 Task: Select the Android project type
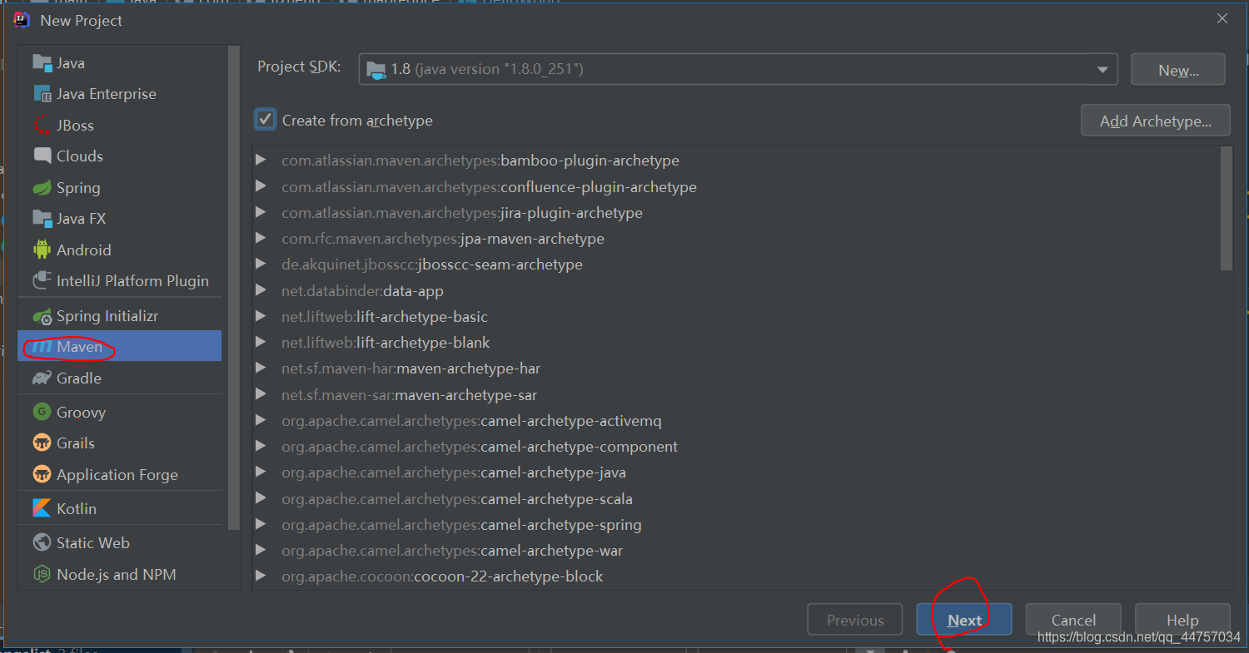click(120, 250)
